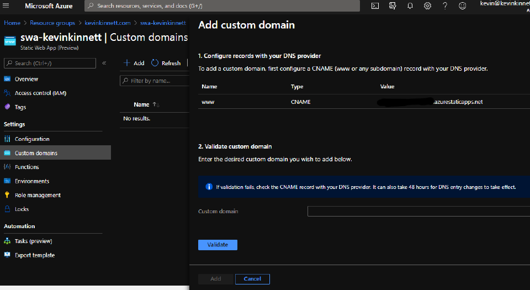The image size is (530, 290).
Task: Click the 'www' cell in DNS table
Action: [208, 102]
